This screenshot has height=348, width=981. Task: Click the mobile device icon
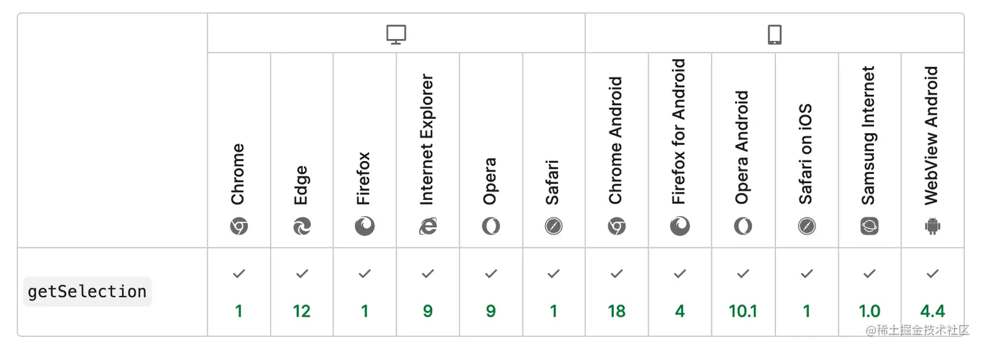pyautogui.click(x=775, y=34)
